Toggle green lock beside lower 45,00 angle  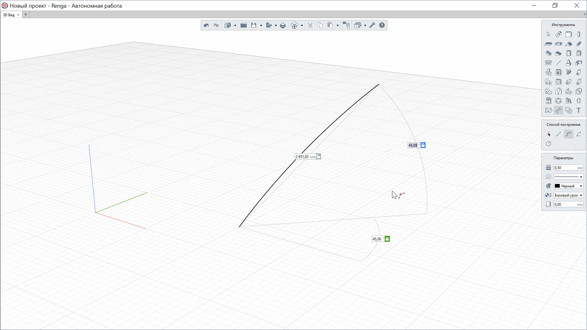coord(387,239)
